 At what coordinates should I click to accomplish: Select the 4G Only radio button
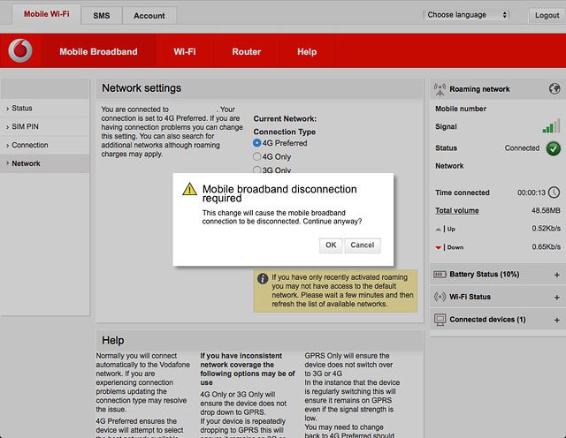click(x=256, y=157)
